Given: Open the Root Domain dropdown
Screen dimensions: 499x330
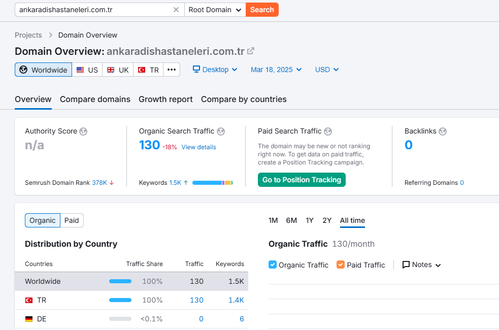Looking at the screenshot, I should pos(215,10).
